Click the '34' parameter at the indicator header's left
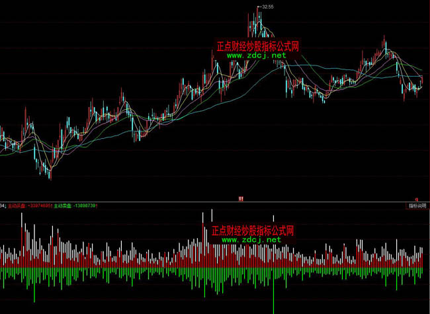The image size is (430, 314). 3,206
